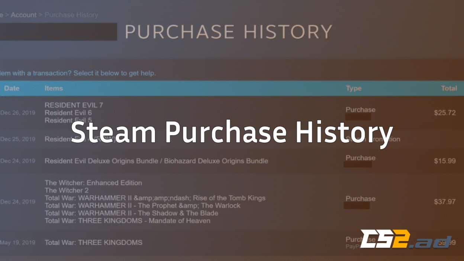Sort purchases by the Date column
The width and height of the screenshot is (464, 261).
12,88
